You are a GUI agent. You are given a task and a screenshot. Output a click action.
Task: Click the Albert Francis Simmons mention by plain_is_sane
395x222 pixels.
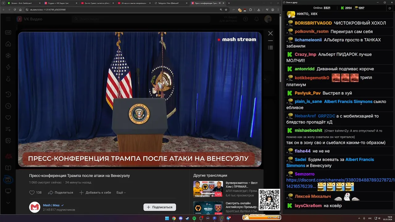tap(348, 101)
